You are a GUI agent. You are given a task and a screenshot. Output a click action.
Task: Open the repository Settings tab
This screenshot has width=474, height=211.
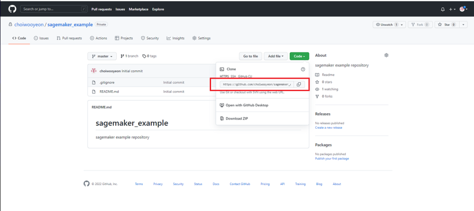point(202,38)
